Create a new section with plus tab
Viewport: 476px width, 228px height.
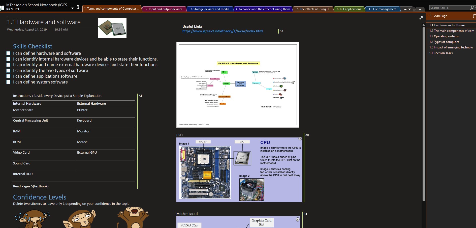[x=420, y=9]
